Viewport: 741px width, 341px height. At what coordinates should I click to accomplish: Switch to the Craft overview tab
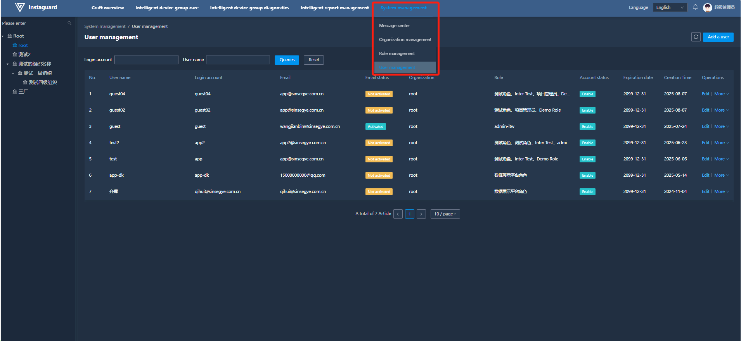pyautogui.click(x=107, y=8)
